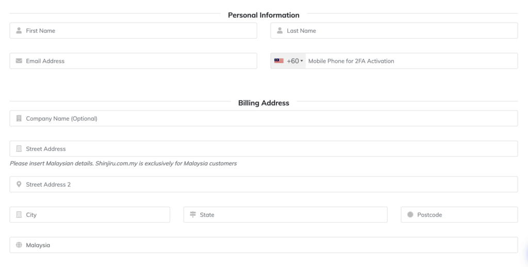528x267 pixels.
Task: Click the certificate icon beside Postcode
Action: 410,215
